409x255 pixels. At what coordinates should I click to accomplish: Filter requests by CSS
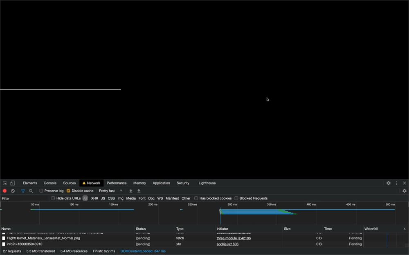[111, 198]
